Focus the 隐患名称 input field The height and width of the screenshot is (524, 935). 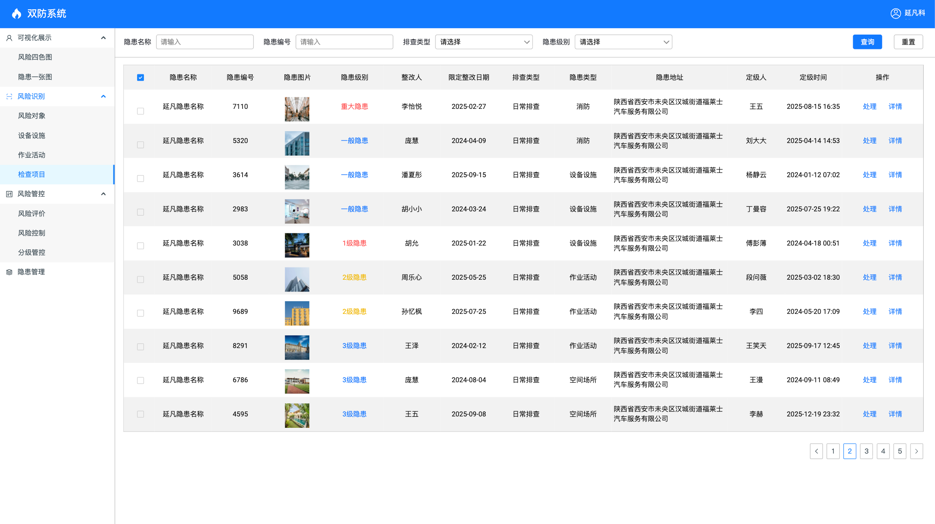[205, 42]
